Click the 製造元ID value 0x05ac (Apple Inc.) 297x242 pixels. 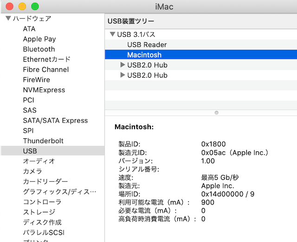235,153
